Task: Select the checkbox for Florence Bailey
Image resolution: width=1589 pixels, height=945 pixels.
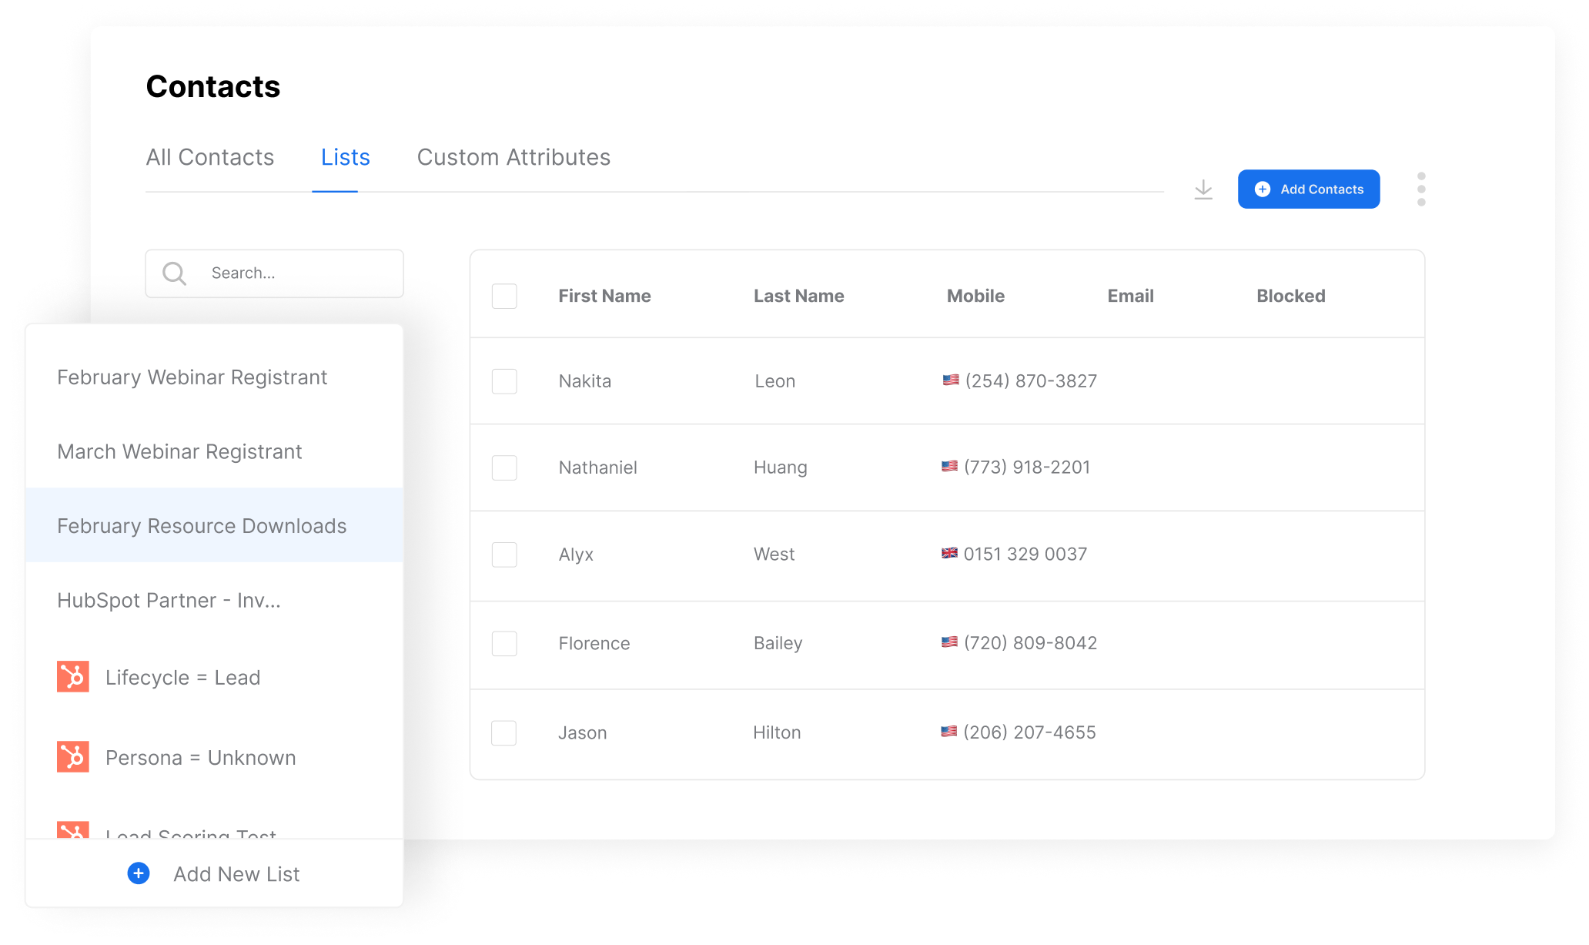Action: coord(503,643)
